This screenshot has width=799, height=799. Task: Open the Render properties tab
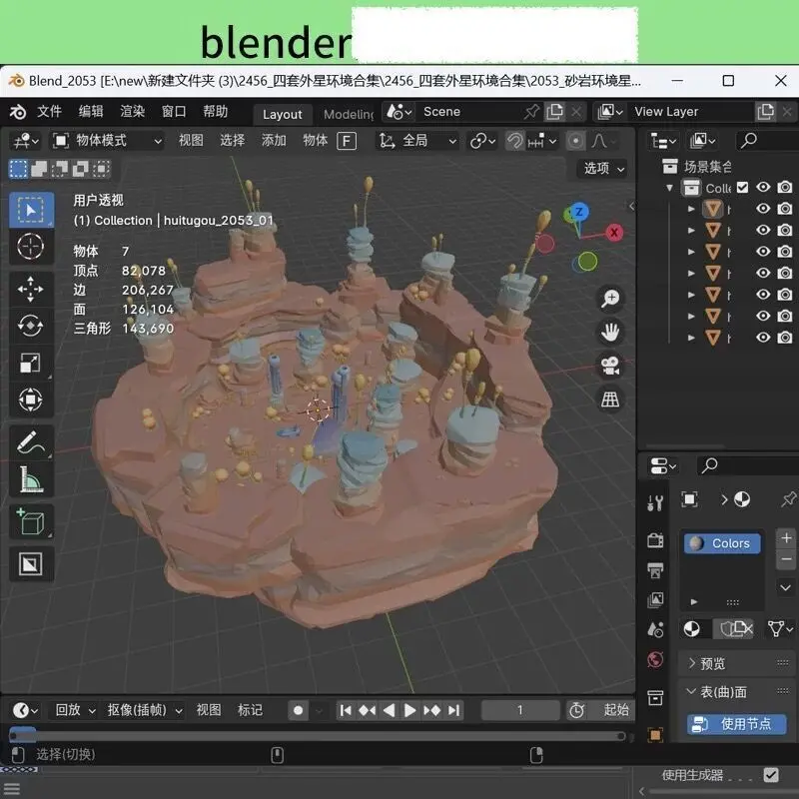coord(655,540)
